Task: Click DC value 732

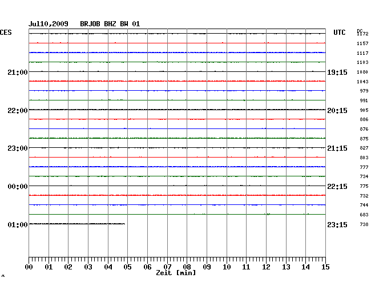Action: [x=364, y=196]
